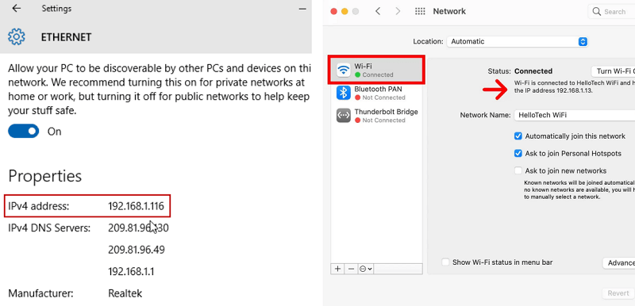
Task: Click the Bluetooth PAN icon
Action: point(344,93)
